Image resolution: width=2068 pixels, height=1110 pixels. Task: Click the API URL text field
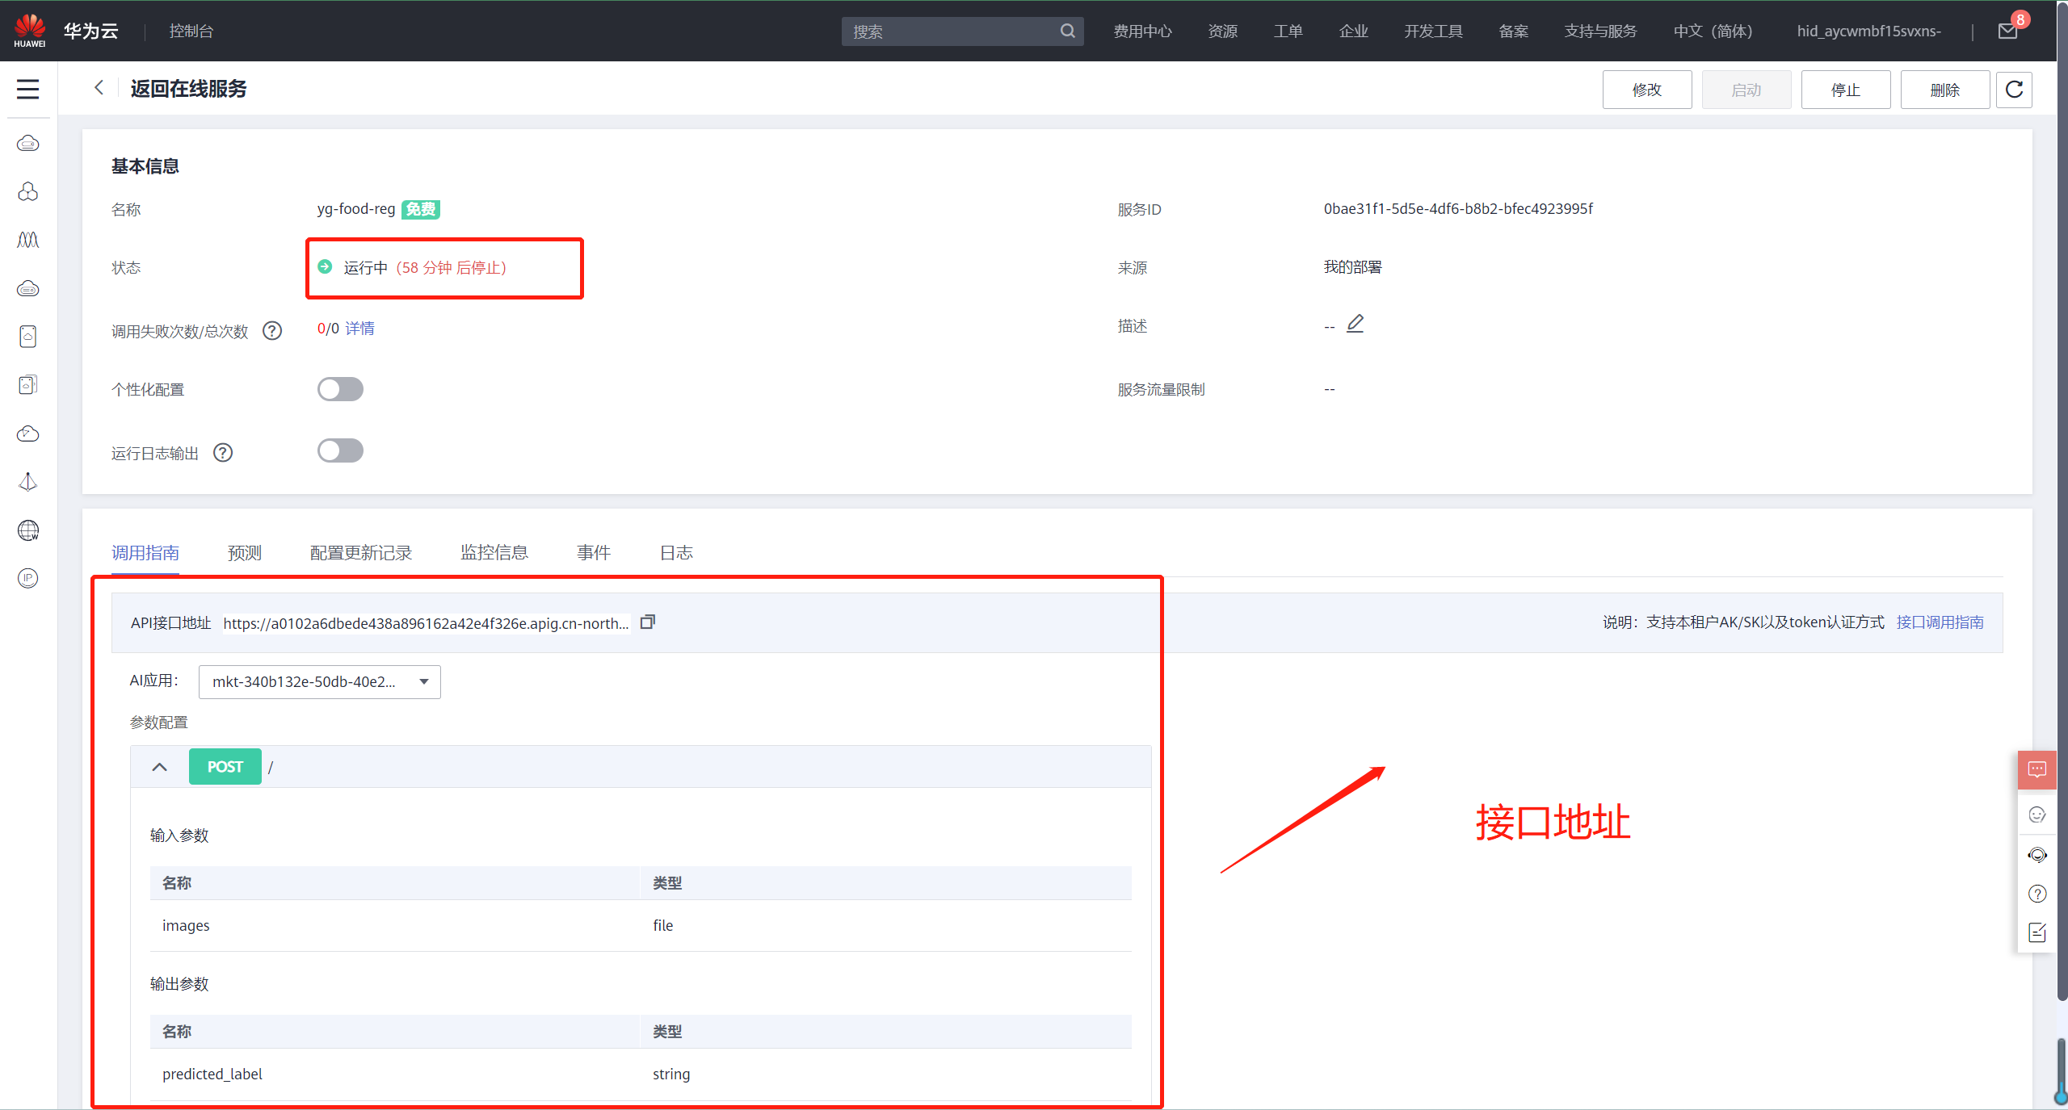426,623
